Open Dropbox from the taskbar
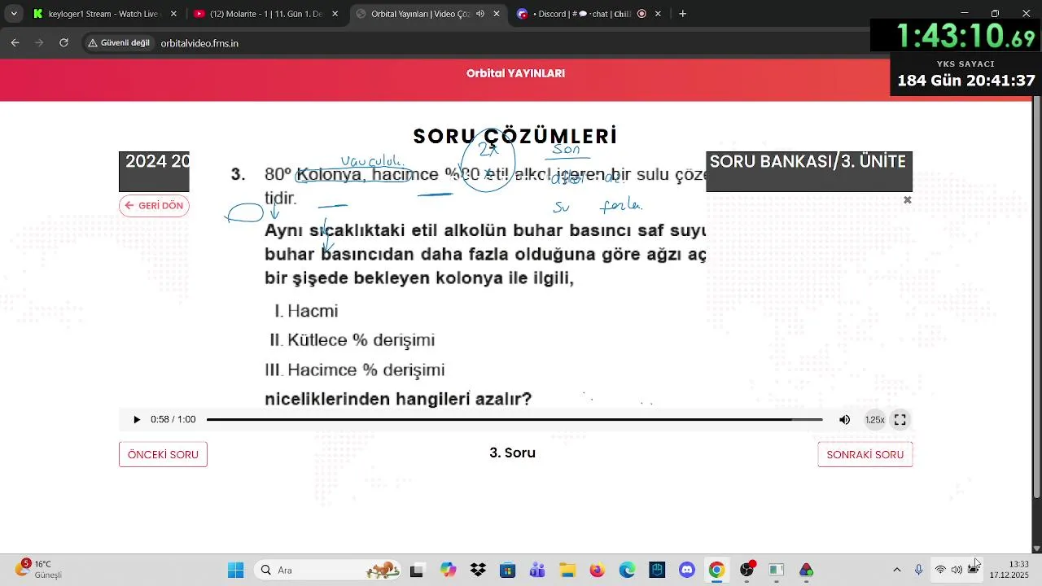Viewport: 1042px width, 586px height. [478, 570]
